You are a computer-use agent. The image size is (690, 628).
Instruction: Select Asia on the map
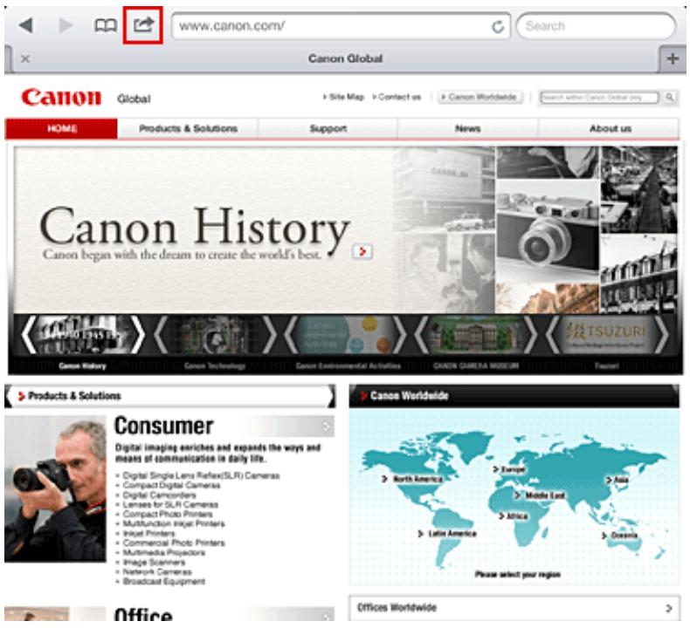pyautogui.click(x=618, y=480)
